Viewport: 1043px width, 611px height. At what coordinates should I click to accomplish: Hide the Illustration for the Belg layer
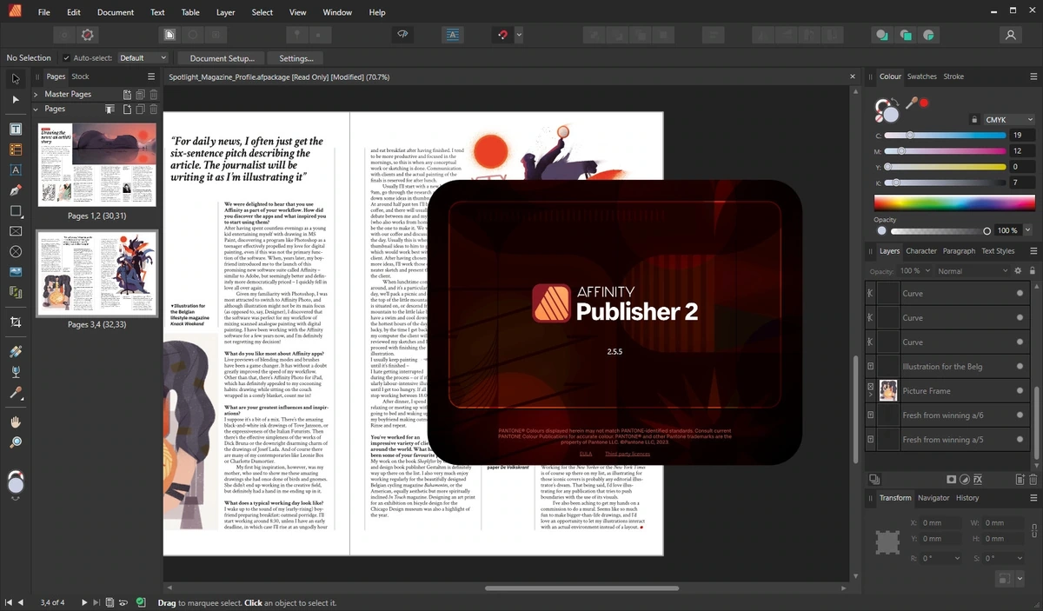pyautogui.click(x=1020, y=367)
